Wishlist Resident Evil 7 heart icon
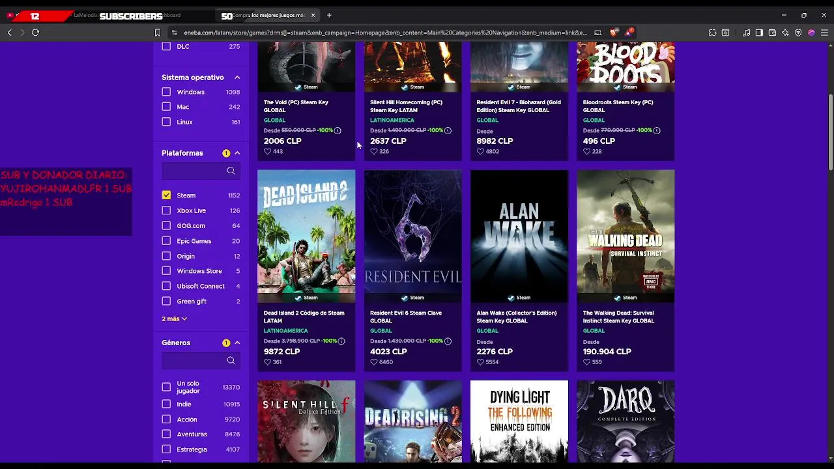 coord(480,151)
